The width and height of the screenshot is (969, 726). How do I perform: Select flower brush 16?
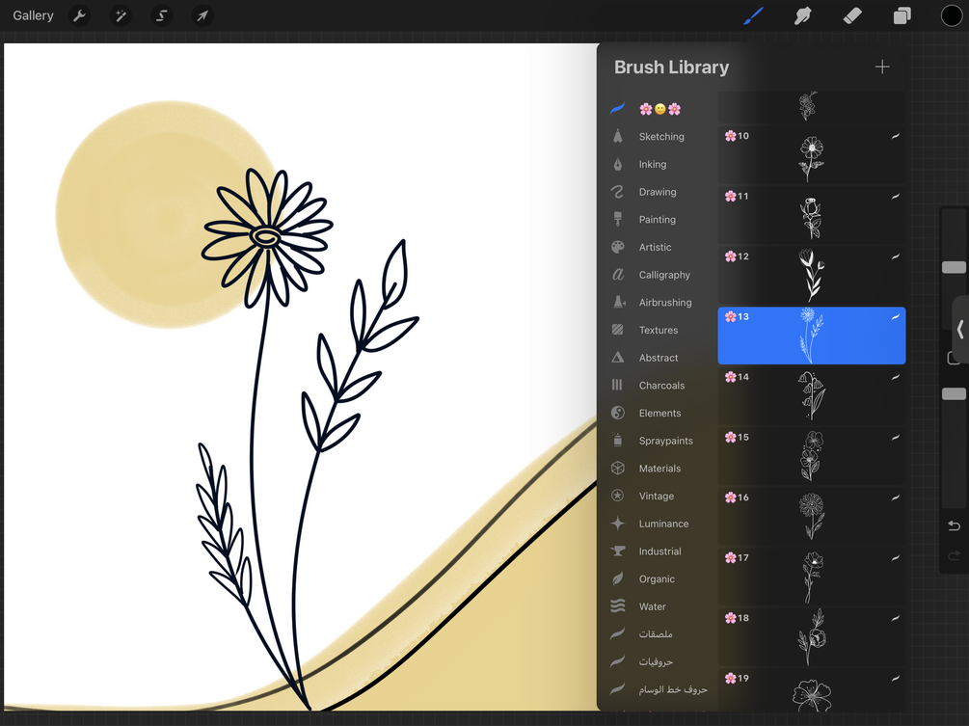click(812, 516)
